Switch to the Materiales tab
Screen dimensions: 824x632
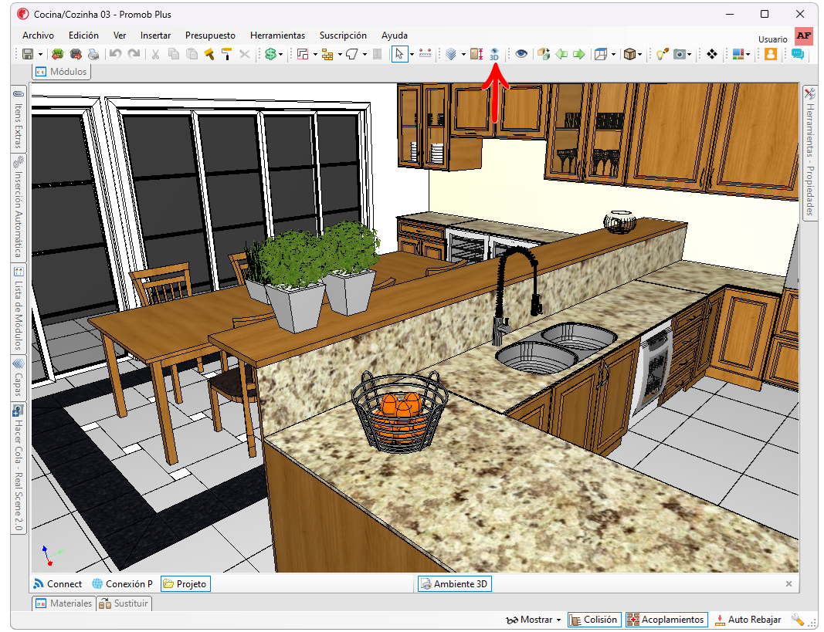63,603
